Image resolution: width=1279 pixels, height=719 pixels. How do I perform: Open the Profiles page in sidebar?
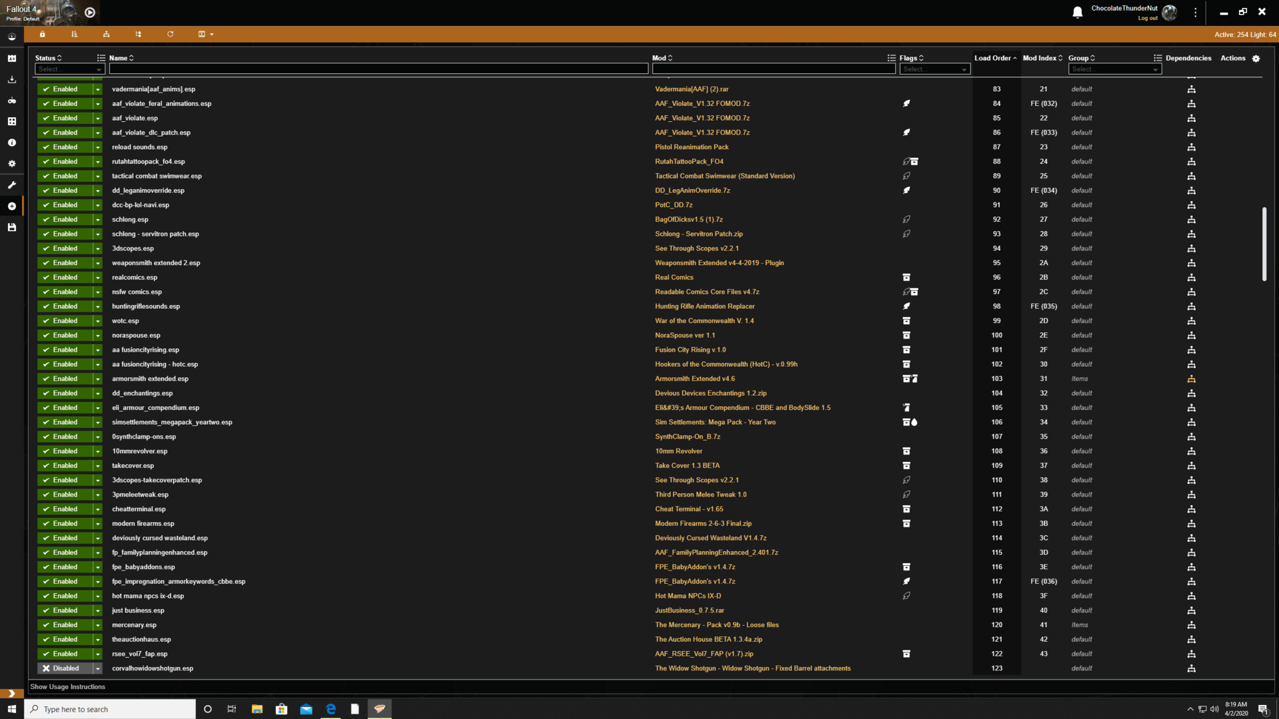(11, 59)
